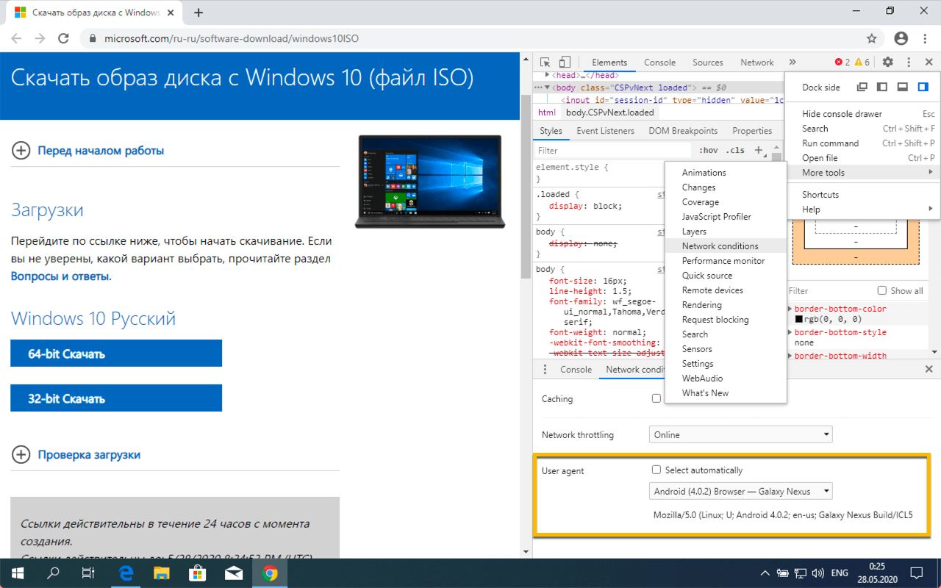
Task: Toggle Show all computed properties checkbox
Action: pos(882,290)
